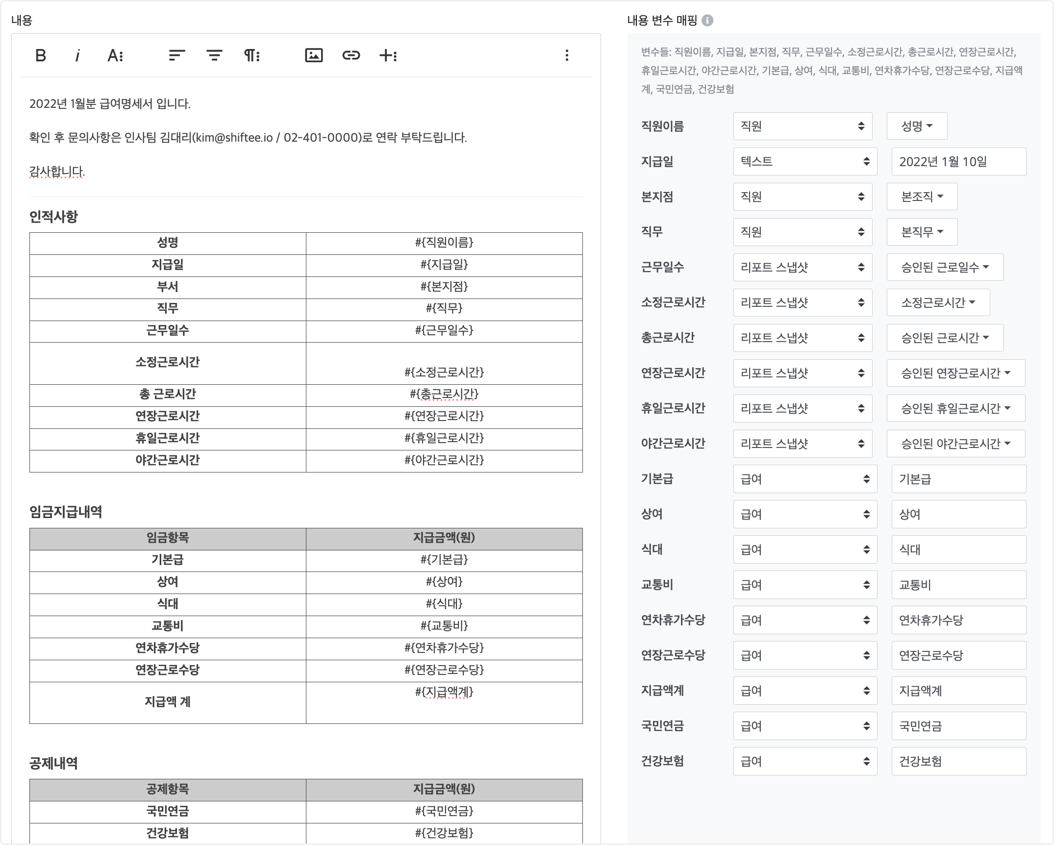Viewport: 1054px width, 845px height.
Task: Open the 승인된 근로일수 dropdown
Action: 945,268
